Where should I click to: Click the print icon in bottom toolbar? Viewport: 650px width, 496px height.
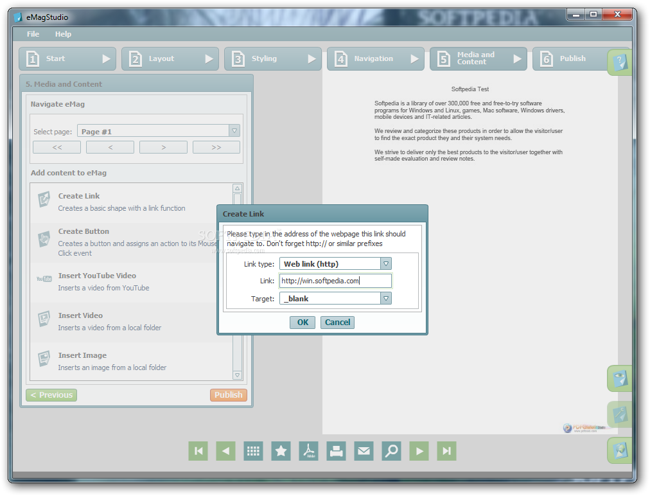336,451
